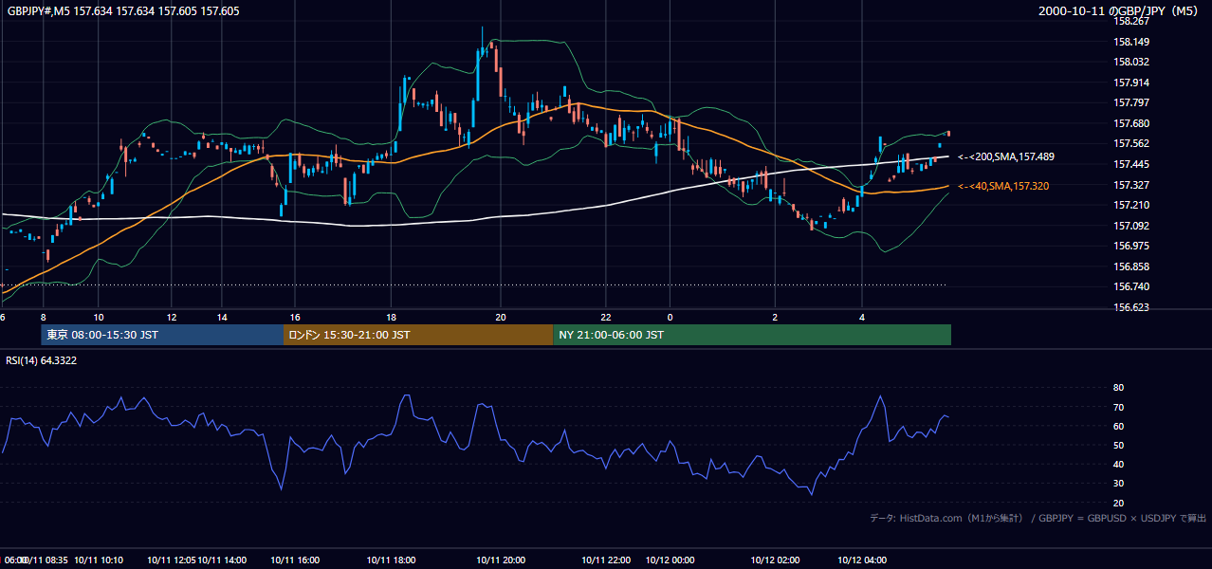Click price axis label 157.092
Image resolution: width=1212 pixels, height=569 pixels.
click(1131, 226)
